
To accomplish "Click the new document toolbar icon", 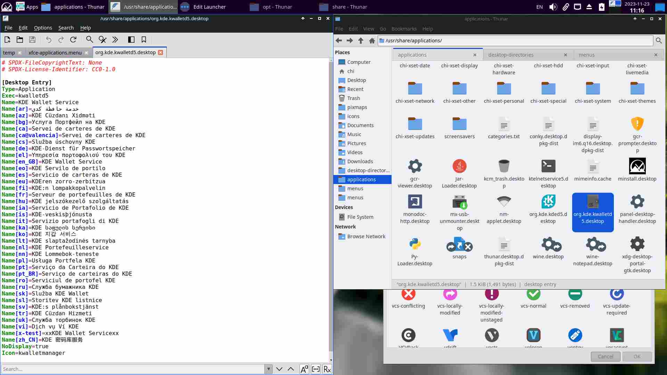I will 7,40.
